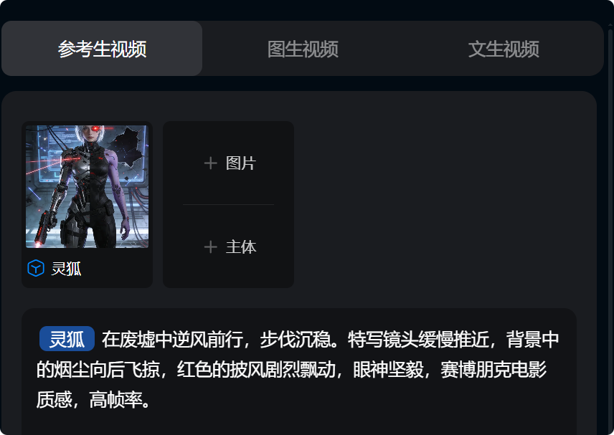Place cursor after 高帧率。 in the prompt
The image size is (614, 435).
(x=151, y=400)
